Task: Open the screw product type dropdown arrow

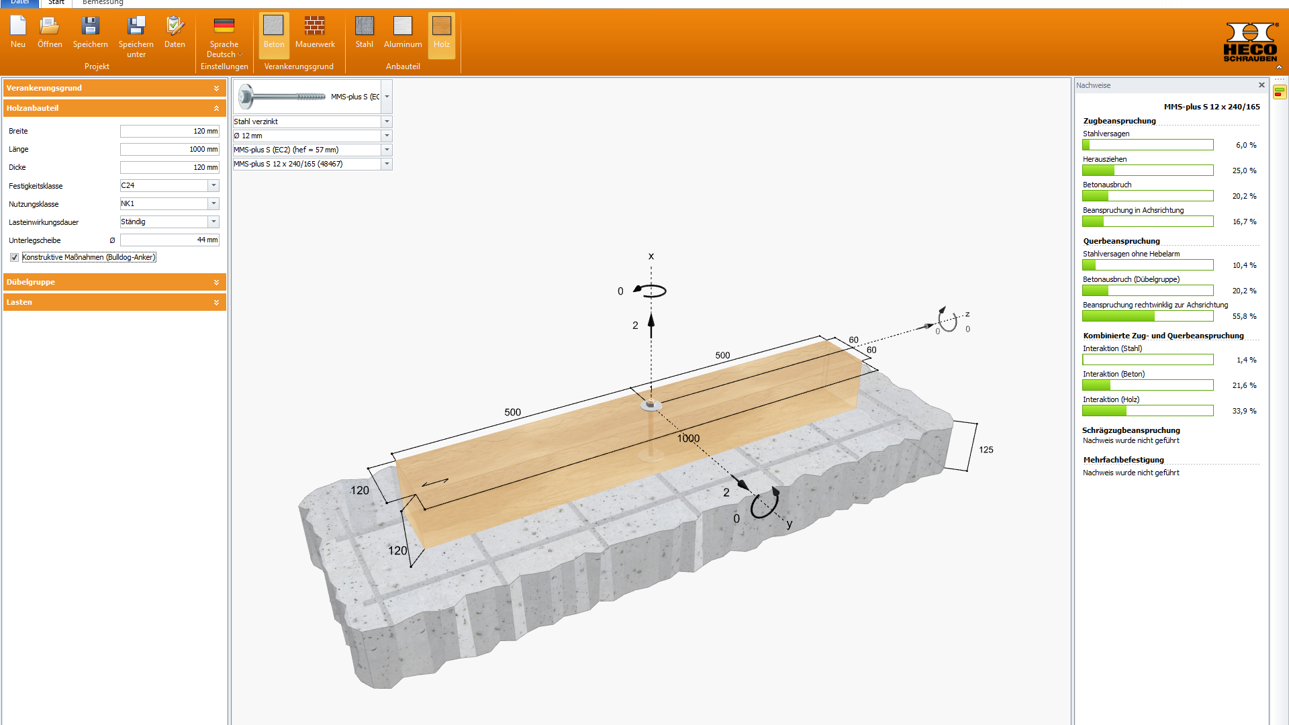Action: (x=387, y=97)
